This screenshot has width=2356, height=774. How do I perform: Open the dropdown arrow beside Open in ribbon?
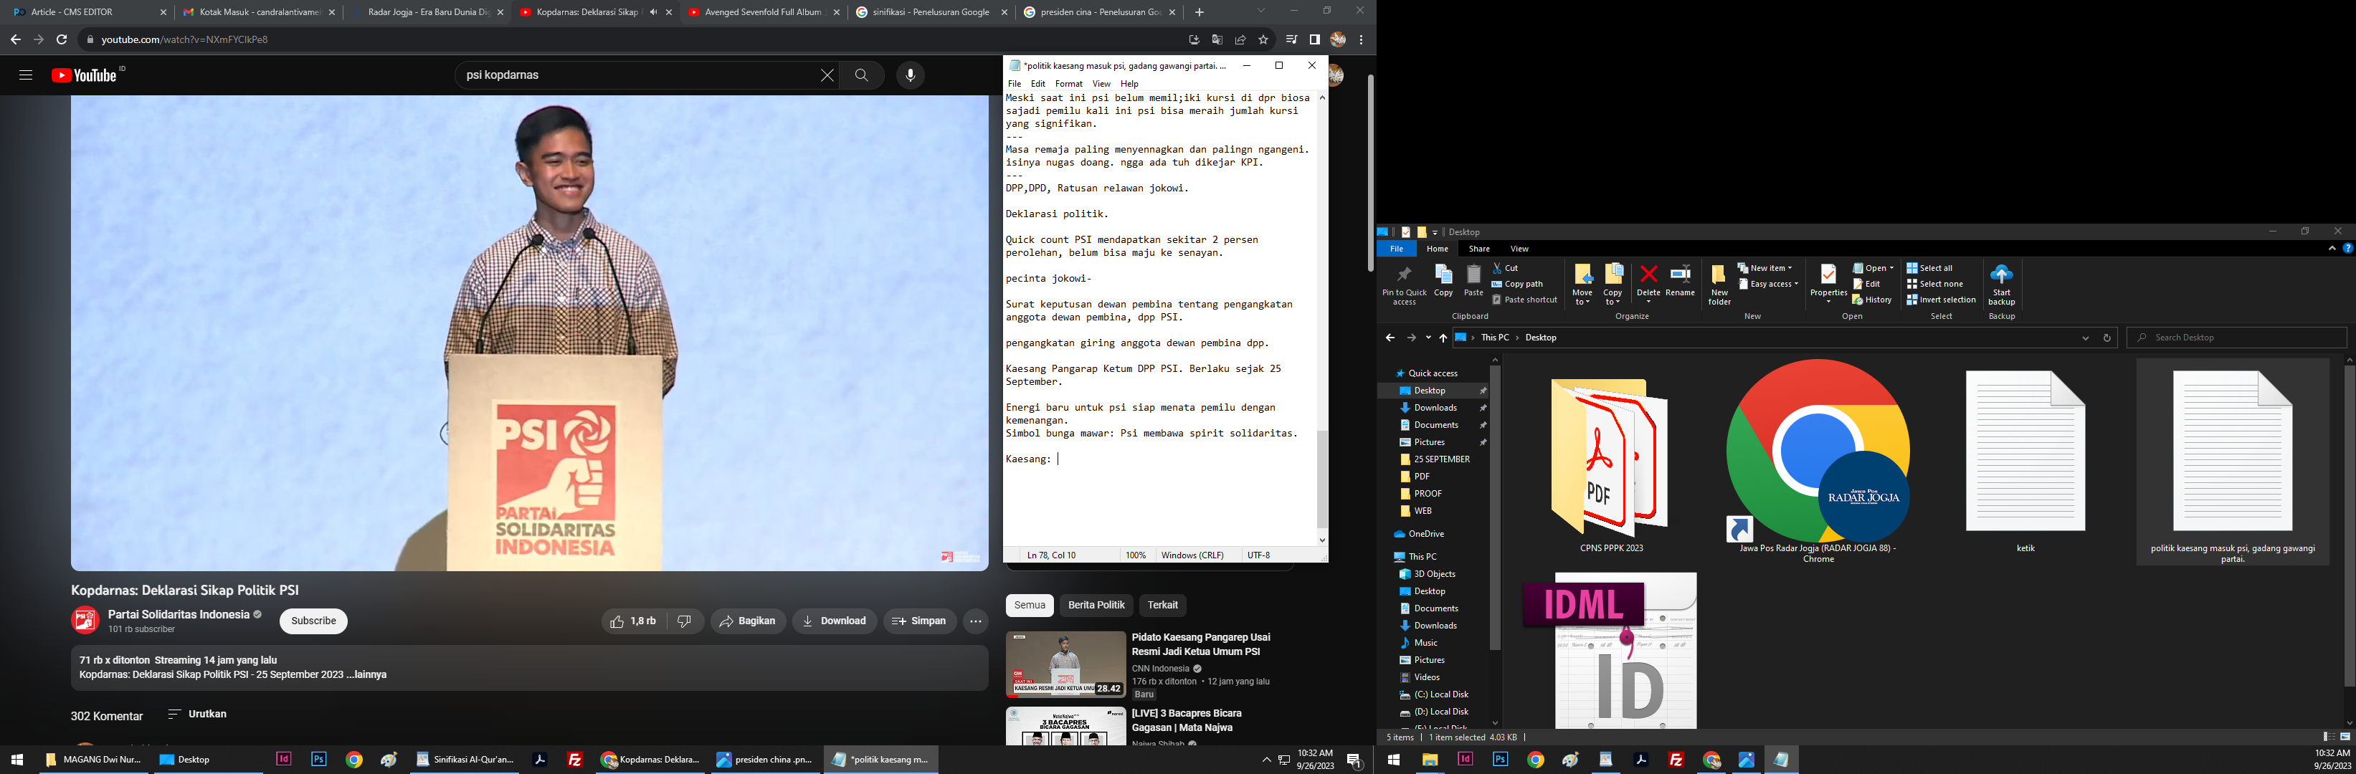coord(1891,268)
